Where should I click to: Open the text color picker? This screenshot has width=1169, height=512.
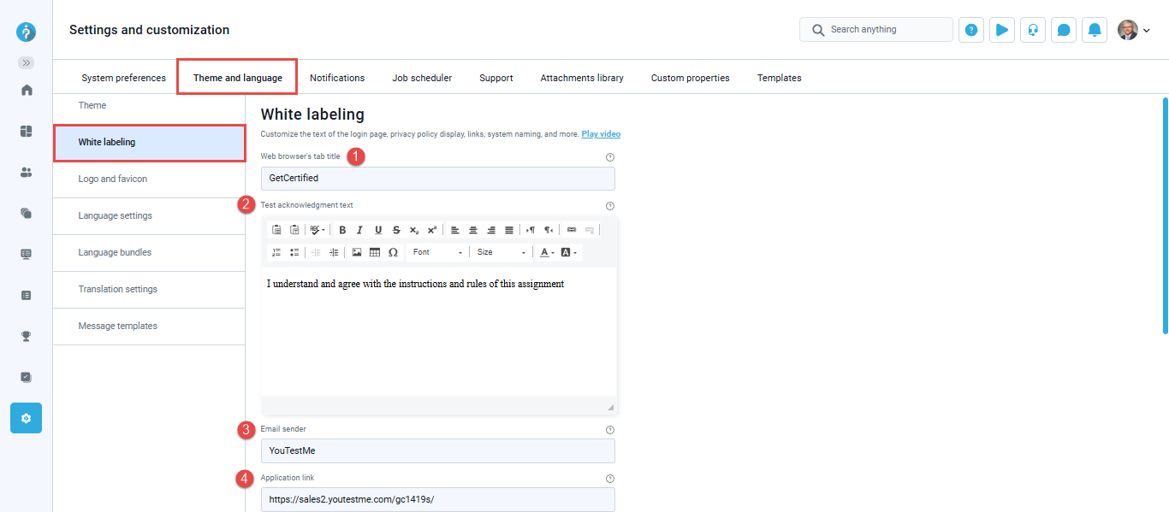click(x=547, y=252)
